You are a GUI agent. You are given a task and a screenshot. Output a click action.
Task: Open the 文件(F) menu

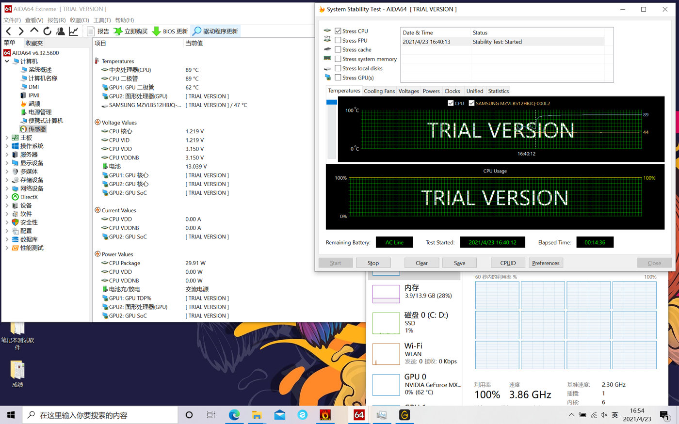12,20
